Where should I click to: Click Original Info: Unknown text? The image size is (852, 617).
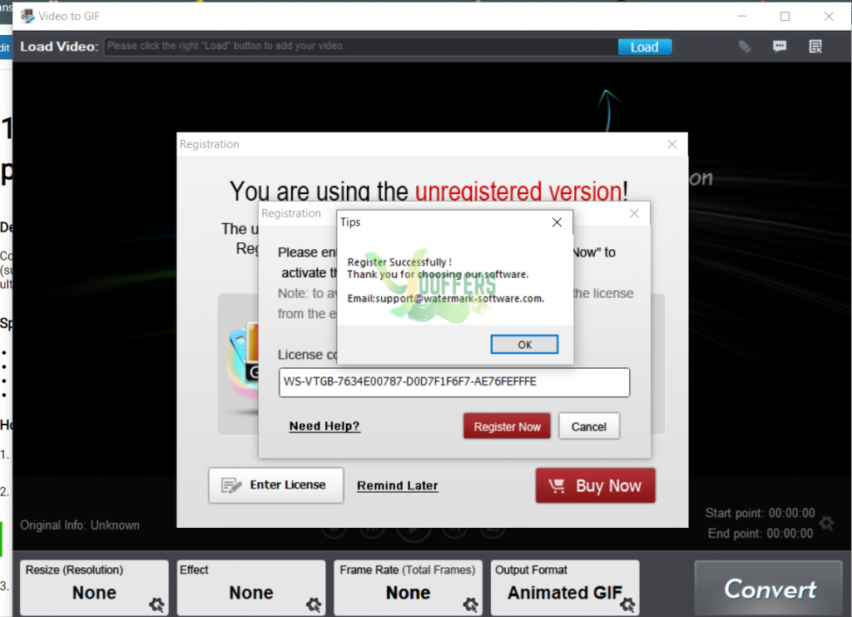[80, 525]
